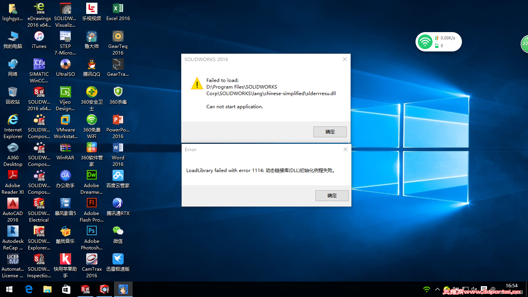The image size is (528, 297).
Task: Select the 迅雷极速版 desktop icon
Action: coord(118,263)
